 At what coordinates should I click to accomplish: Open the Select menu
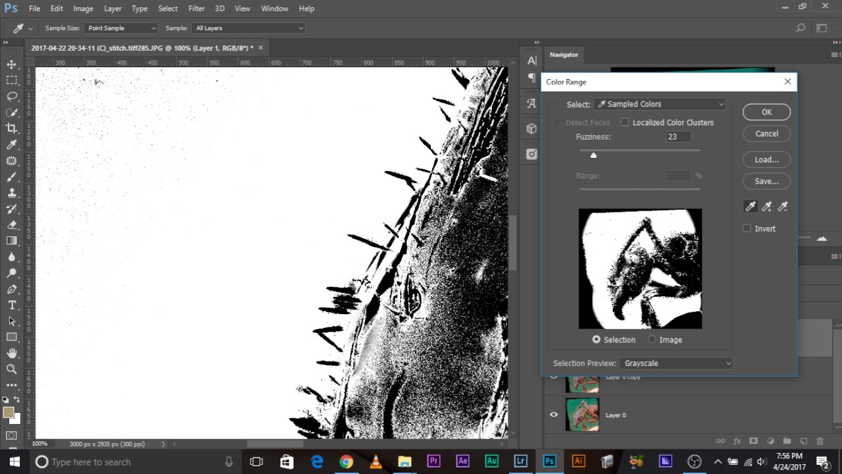coord(168,9)
